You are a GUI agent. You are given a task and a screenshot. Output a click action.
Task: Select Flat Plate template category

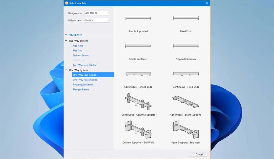point(78,46)
